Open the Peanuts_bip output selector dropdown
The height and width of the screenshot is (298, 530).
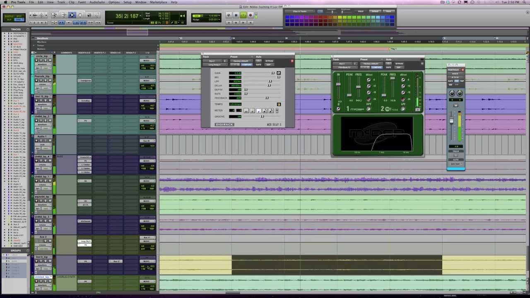tap(147, 81)
